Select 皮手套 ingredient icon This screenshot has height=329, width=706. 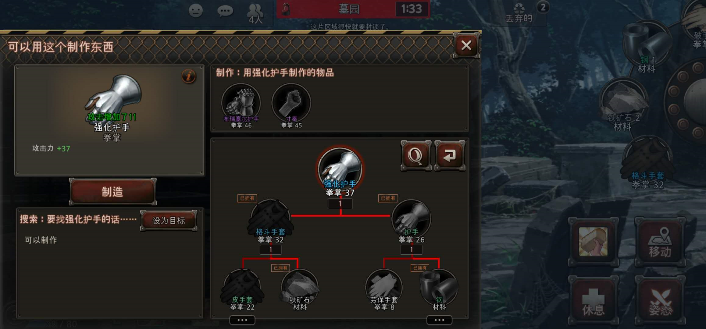pyautogui.click(x=242, y=288)
